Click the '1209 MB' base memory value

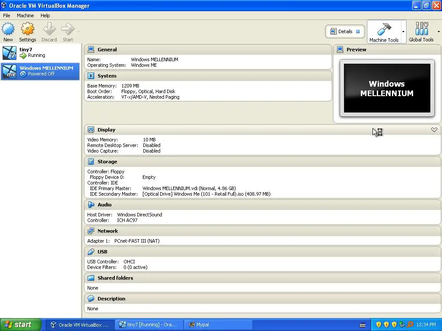point(130,86)
